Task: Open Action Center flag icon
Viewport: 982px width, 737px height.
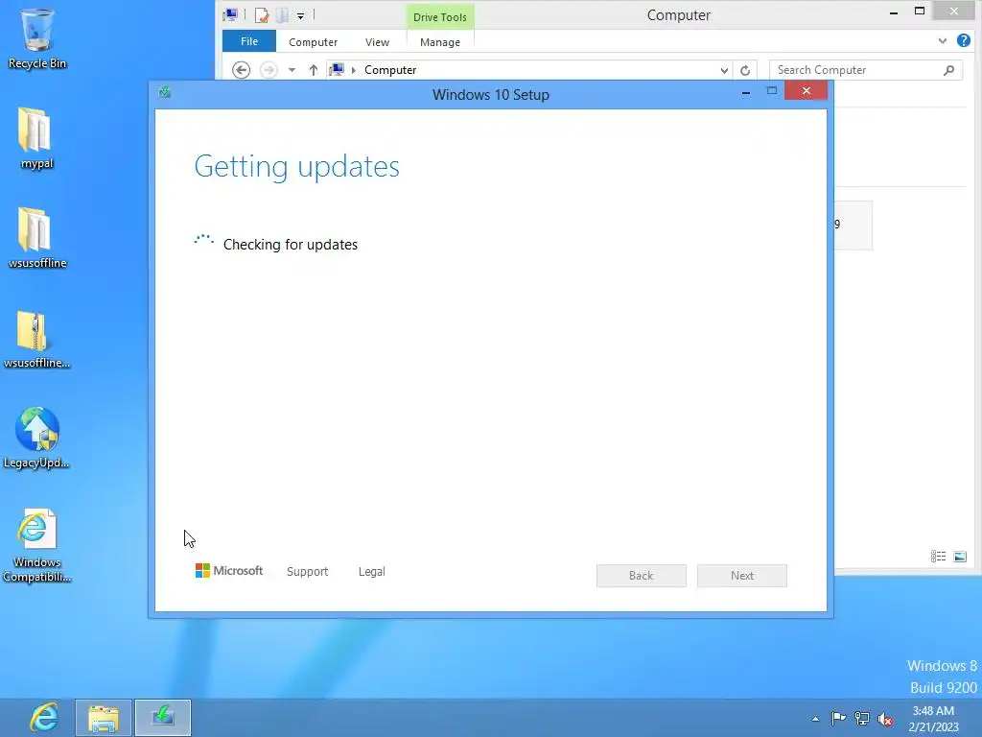Action: pos(838,718)
